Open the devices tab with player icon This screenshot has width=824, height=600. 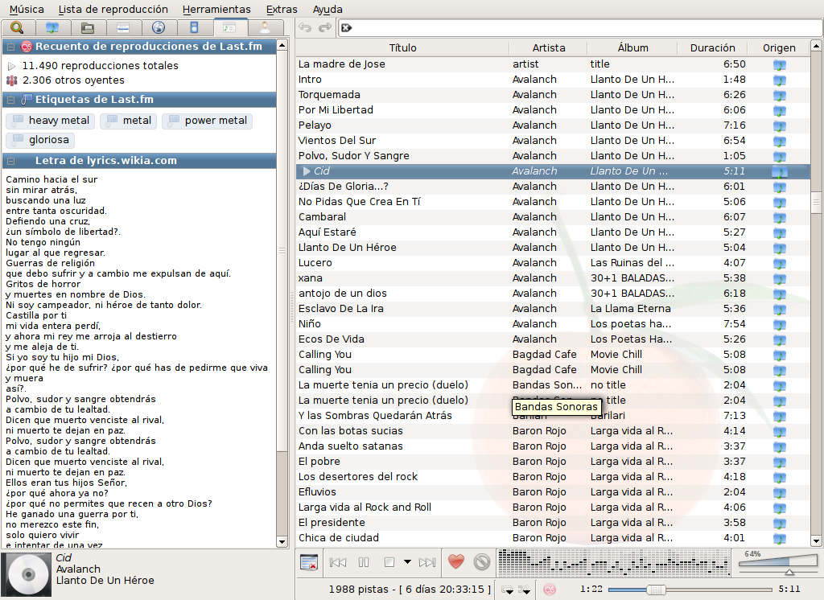coord(194,27)
